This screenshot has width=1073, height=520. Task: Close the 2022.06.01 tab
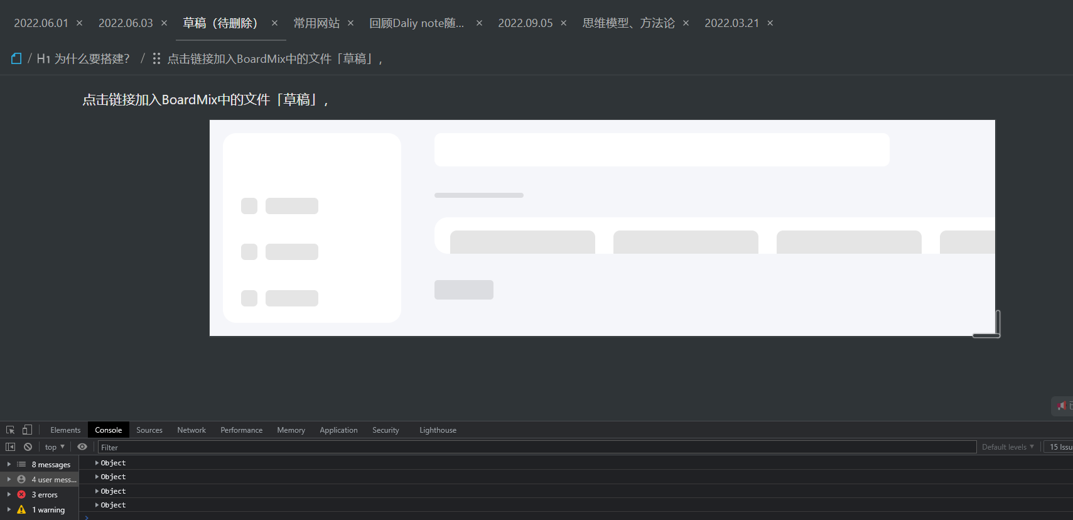point(80,23)
